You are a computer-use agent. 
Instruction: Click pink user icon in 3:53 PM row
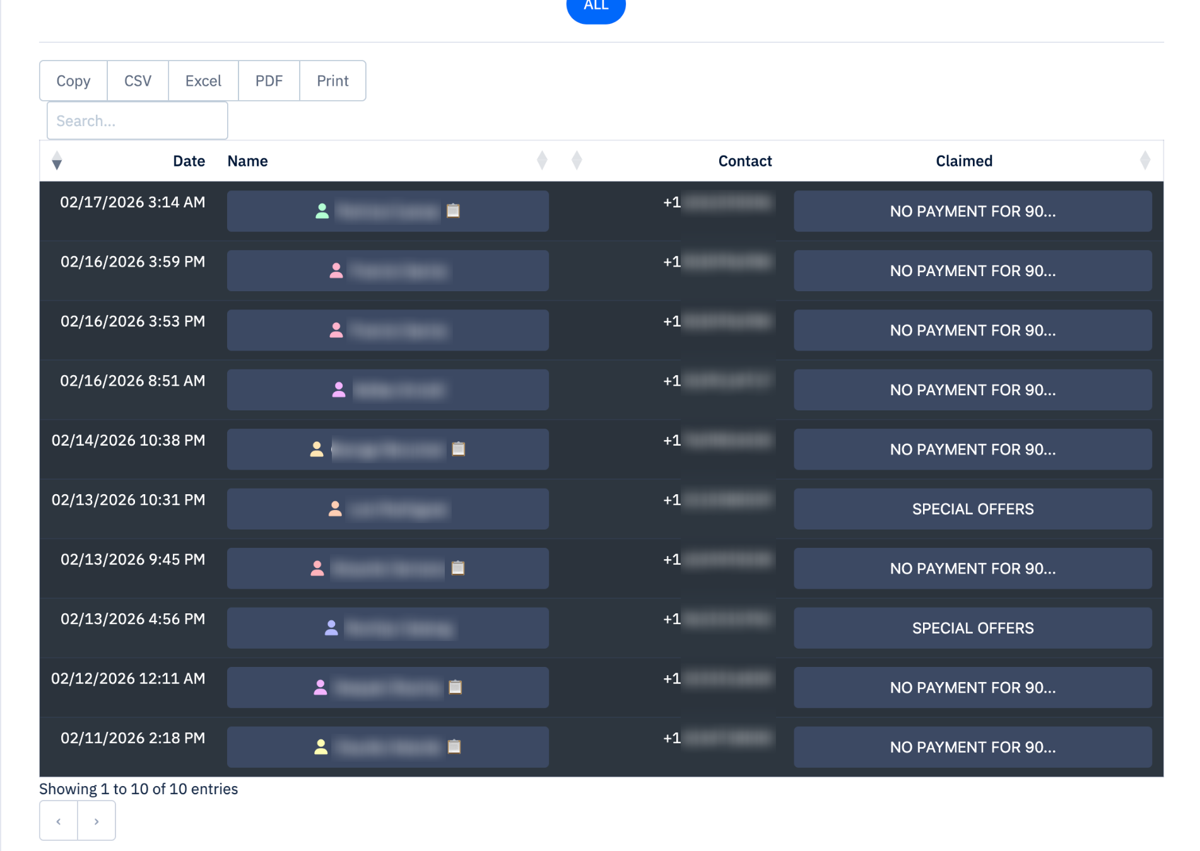(336, 330)
